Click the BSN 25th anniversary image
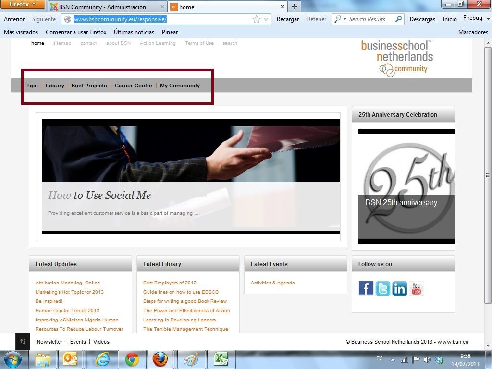This screenshot has width=492, height=369. click(406, 186)
